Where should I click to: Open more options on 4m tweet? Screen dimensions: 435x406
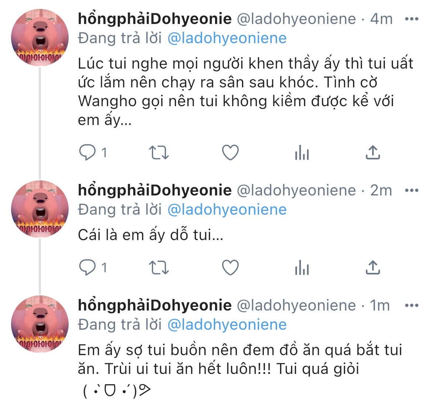pos(412,19)
